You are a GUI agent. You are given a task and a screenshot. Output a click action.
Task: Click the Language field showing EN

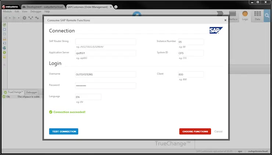point(88,97)
